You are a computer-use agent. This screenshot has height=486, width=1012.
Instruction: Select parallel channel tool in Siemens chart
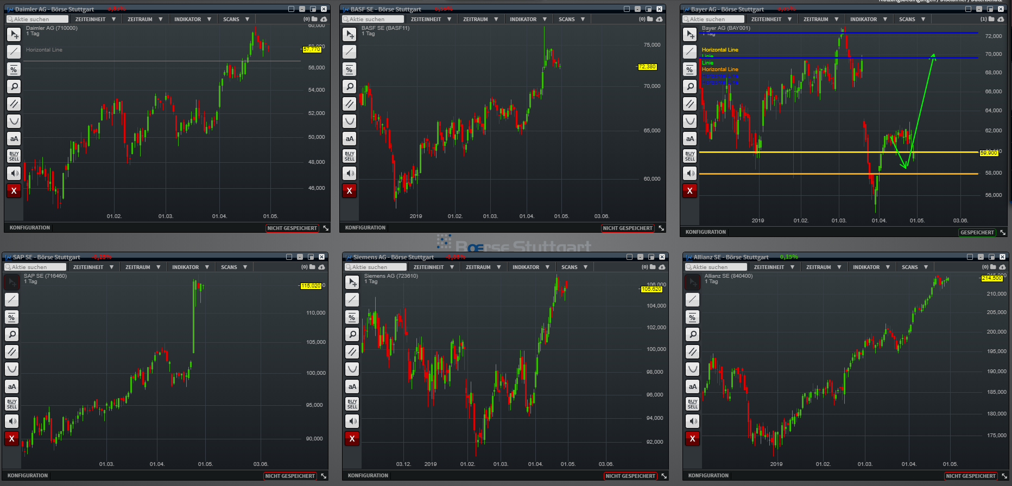[352, 351]
